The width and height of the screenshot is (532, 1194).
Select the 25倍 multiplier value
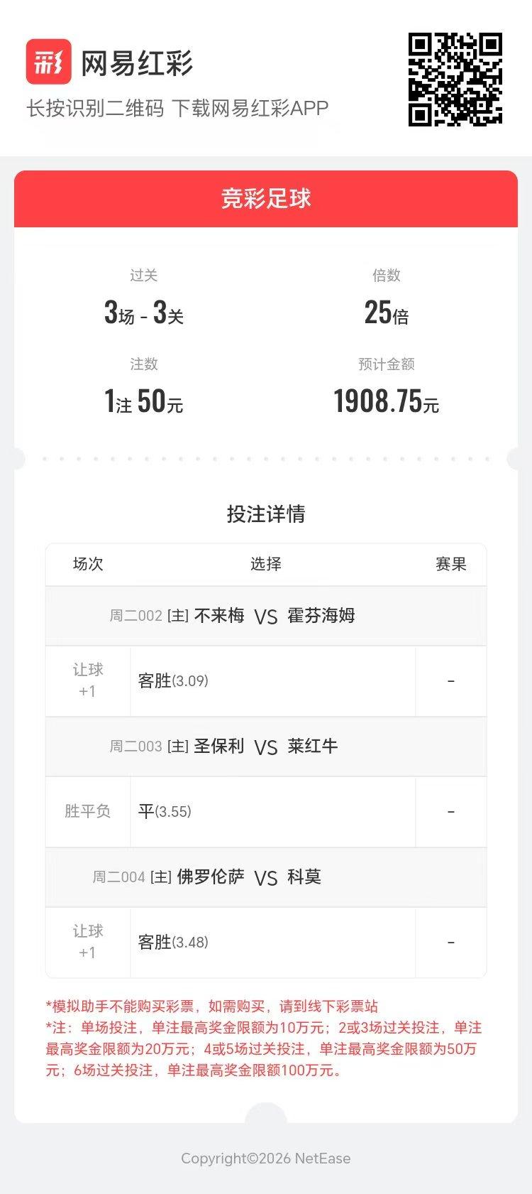[387, 313]
